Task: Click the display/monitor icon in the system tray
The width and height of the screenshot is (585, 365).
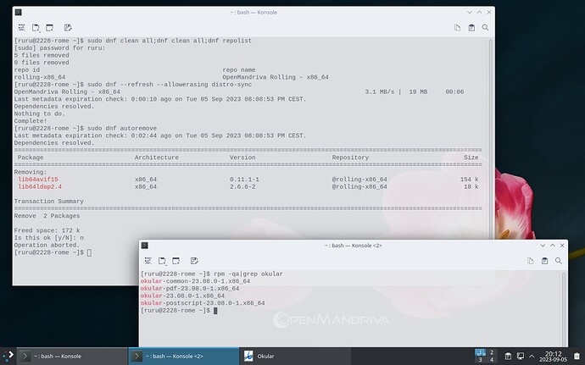Action: [x=521, y=356]
